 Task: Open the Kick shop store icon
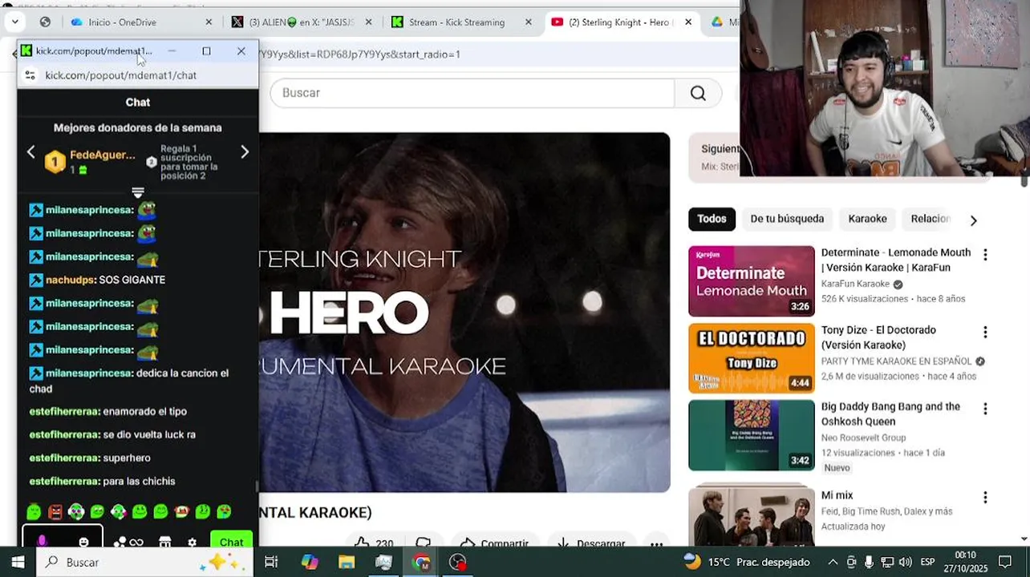pos(165,543)
